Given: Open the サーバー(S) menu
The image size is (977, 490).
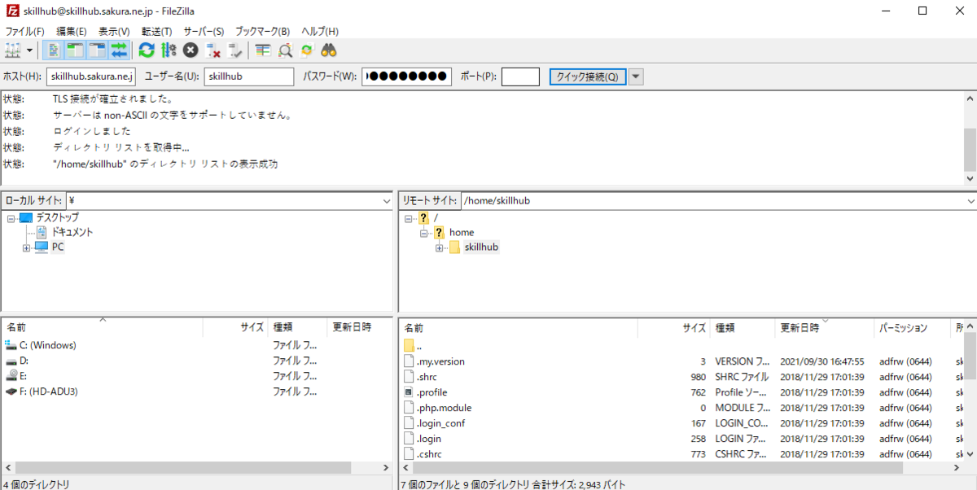Looking at the screenshot, I should tap(204, 31).
